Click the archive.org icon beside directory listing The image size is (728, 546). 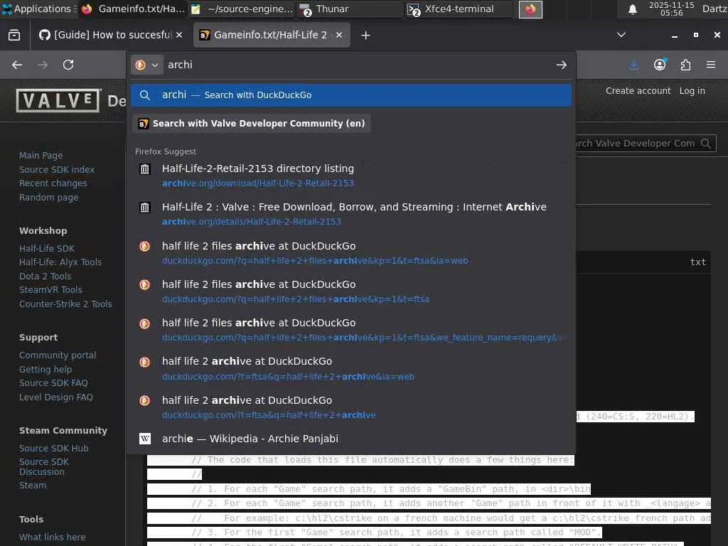coord(145,169)
